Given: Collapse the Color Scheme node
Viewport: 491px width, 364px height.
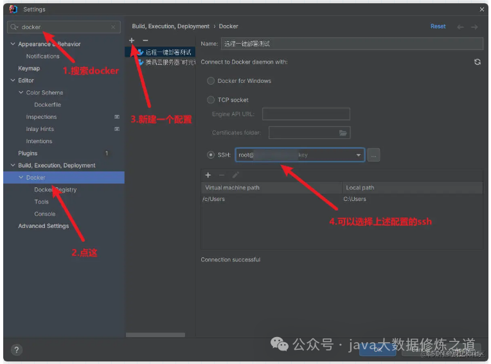Looking at the screenshot, I should click(x=21, y=92).
